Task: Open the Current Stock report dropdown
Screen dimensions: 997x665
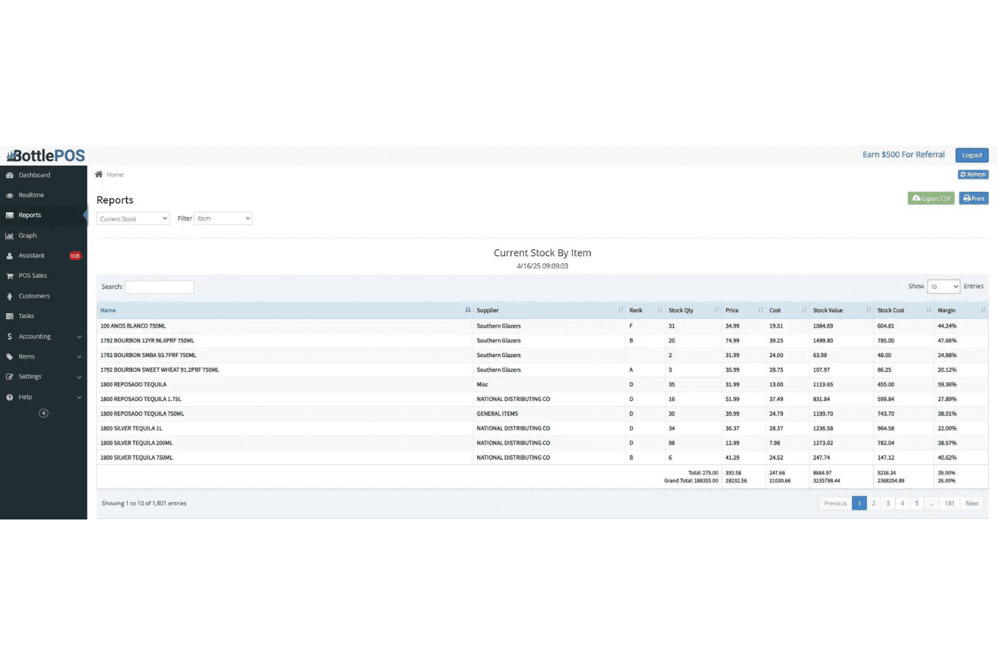Action: [133, 218]
